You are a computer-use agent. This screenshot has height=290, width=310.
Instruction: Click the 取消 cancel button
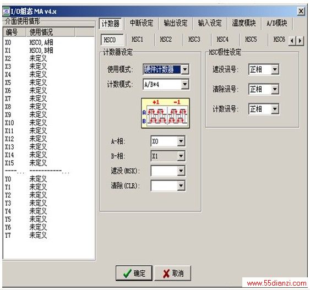click(x=172, y=273)
